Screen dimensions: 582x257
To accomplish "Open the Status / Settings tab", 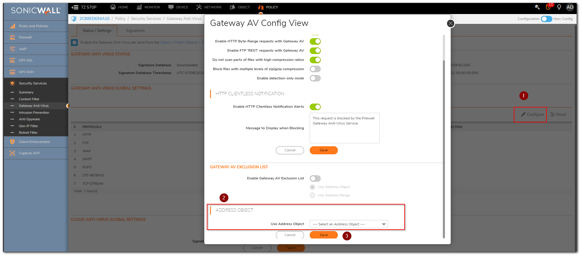I will click(97, 30).
